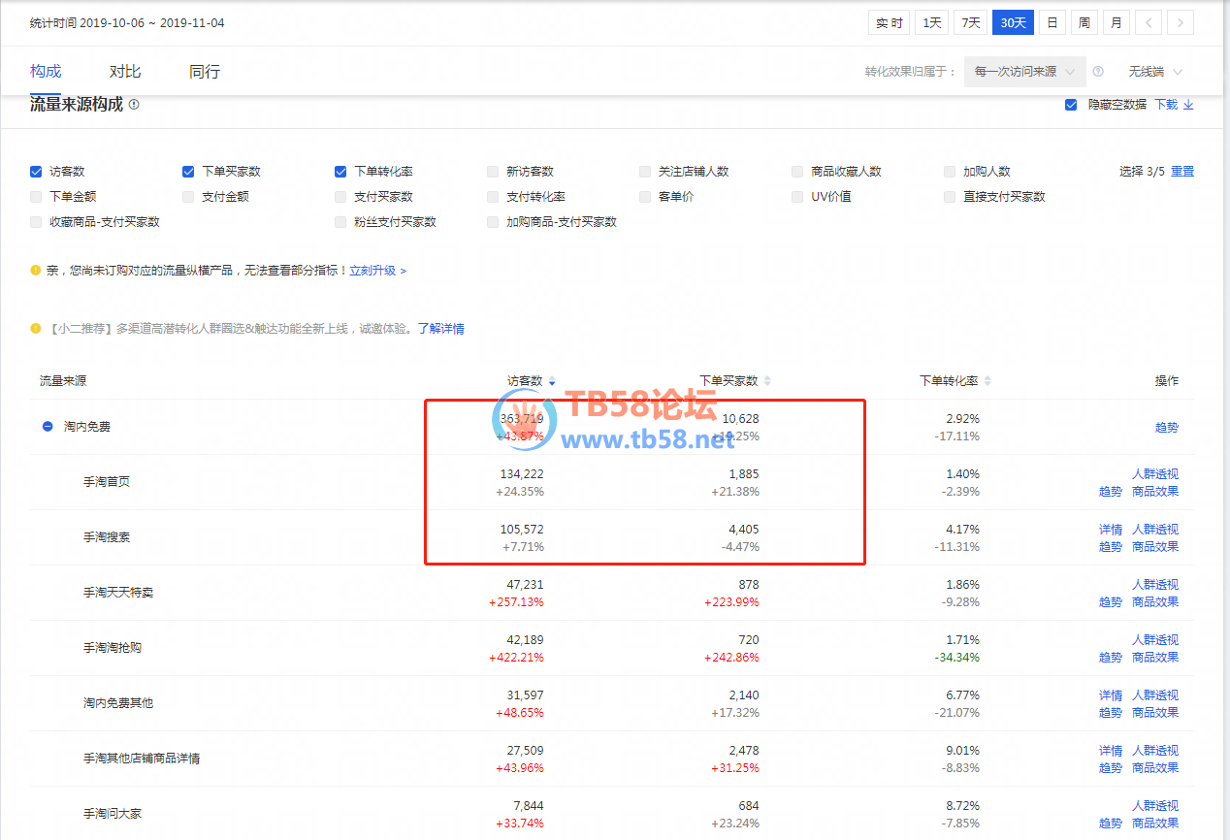Click the info icon beside 流量来源构成
Screen dimensions: 1230x840
click(134, 104)
